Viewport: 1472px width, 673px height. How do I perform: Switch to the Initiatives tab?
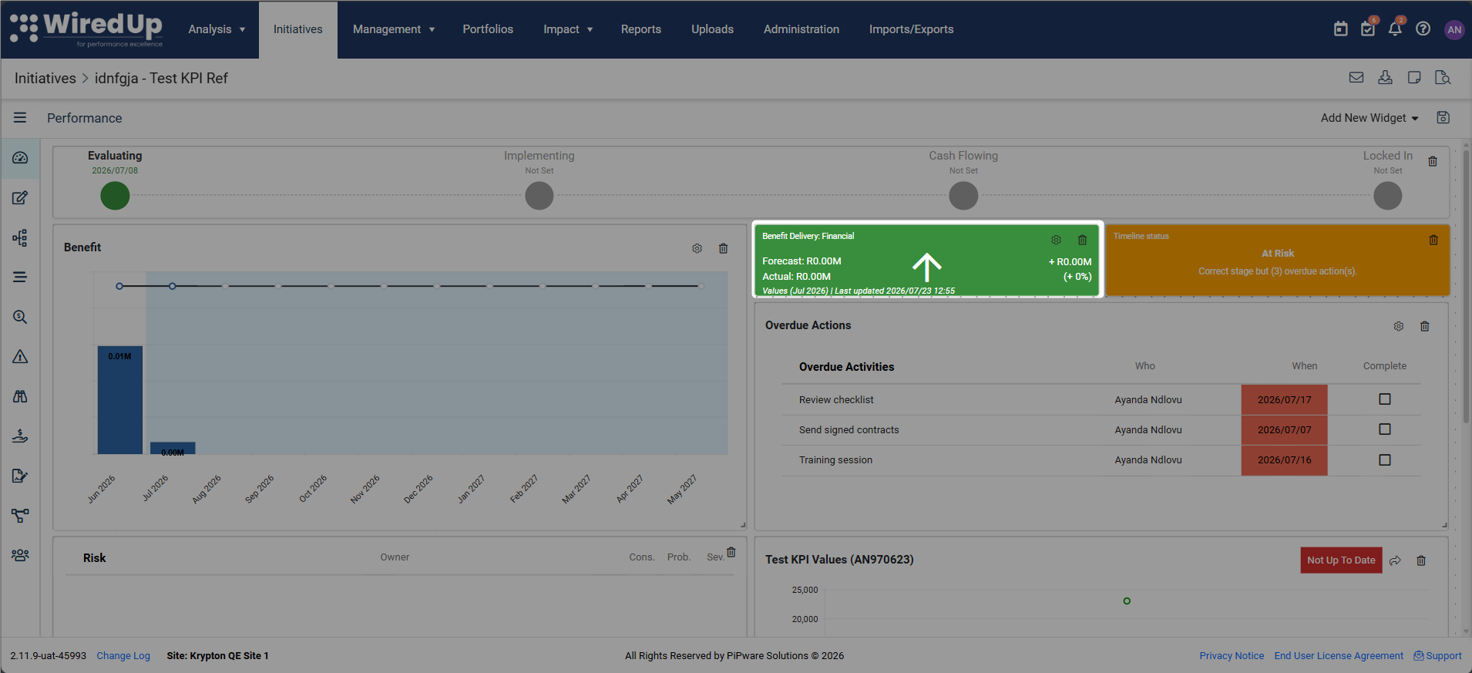[x=298, y=29]
